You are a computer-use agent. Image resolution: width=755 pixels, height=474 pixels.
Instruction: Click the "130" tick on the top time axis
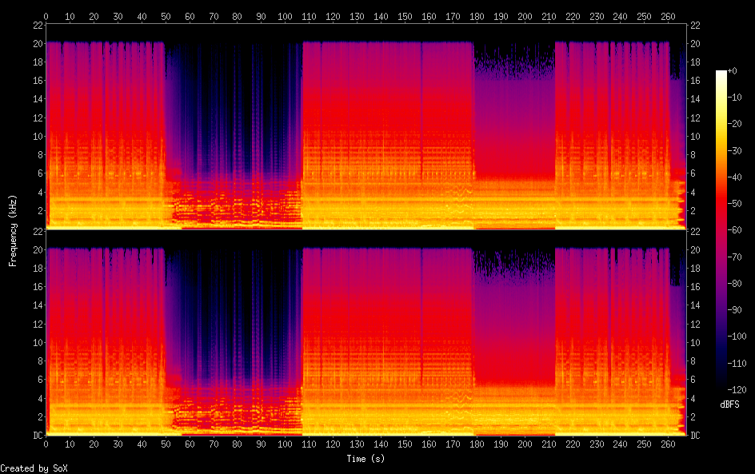tap(357, 16)
